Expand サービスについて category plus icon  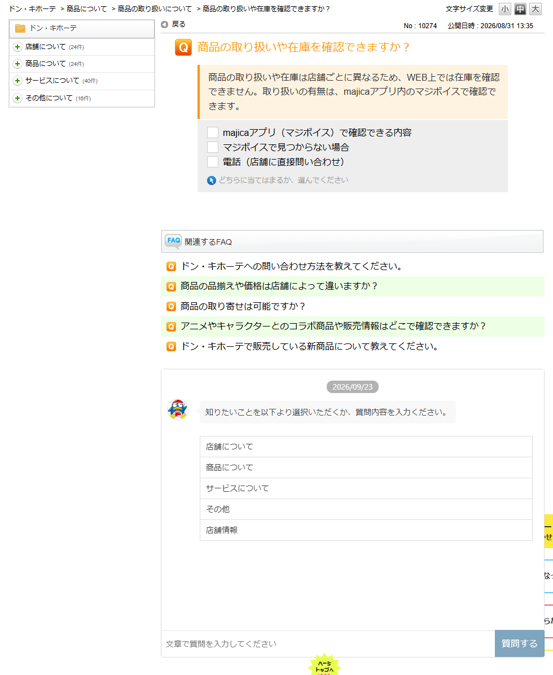point(17,81)
